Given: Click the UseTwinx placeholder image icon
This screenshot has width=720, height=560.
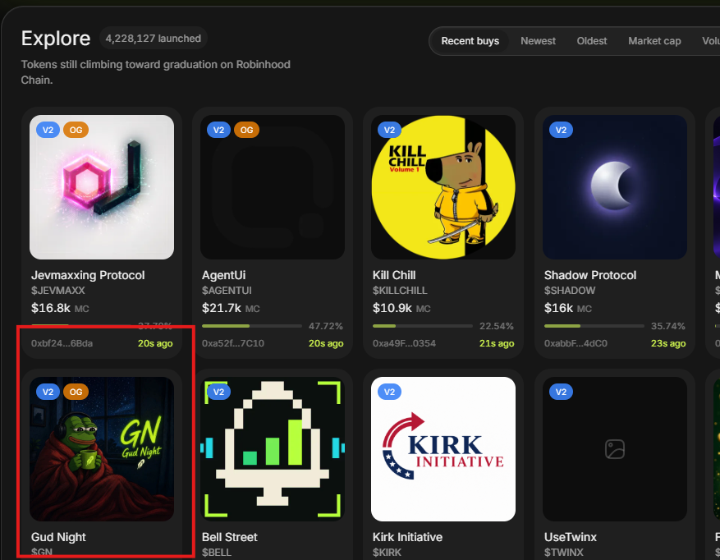Looking at the screenshot, I should pyautogui.click(x=615, y=449).
